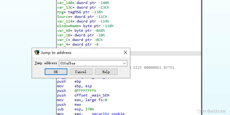Click the WindowName= byte ptr line
The height and width of the screenshot is (115, 230).
pos(85,26)
